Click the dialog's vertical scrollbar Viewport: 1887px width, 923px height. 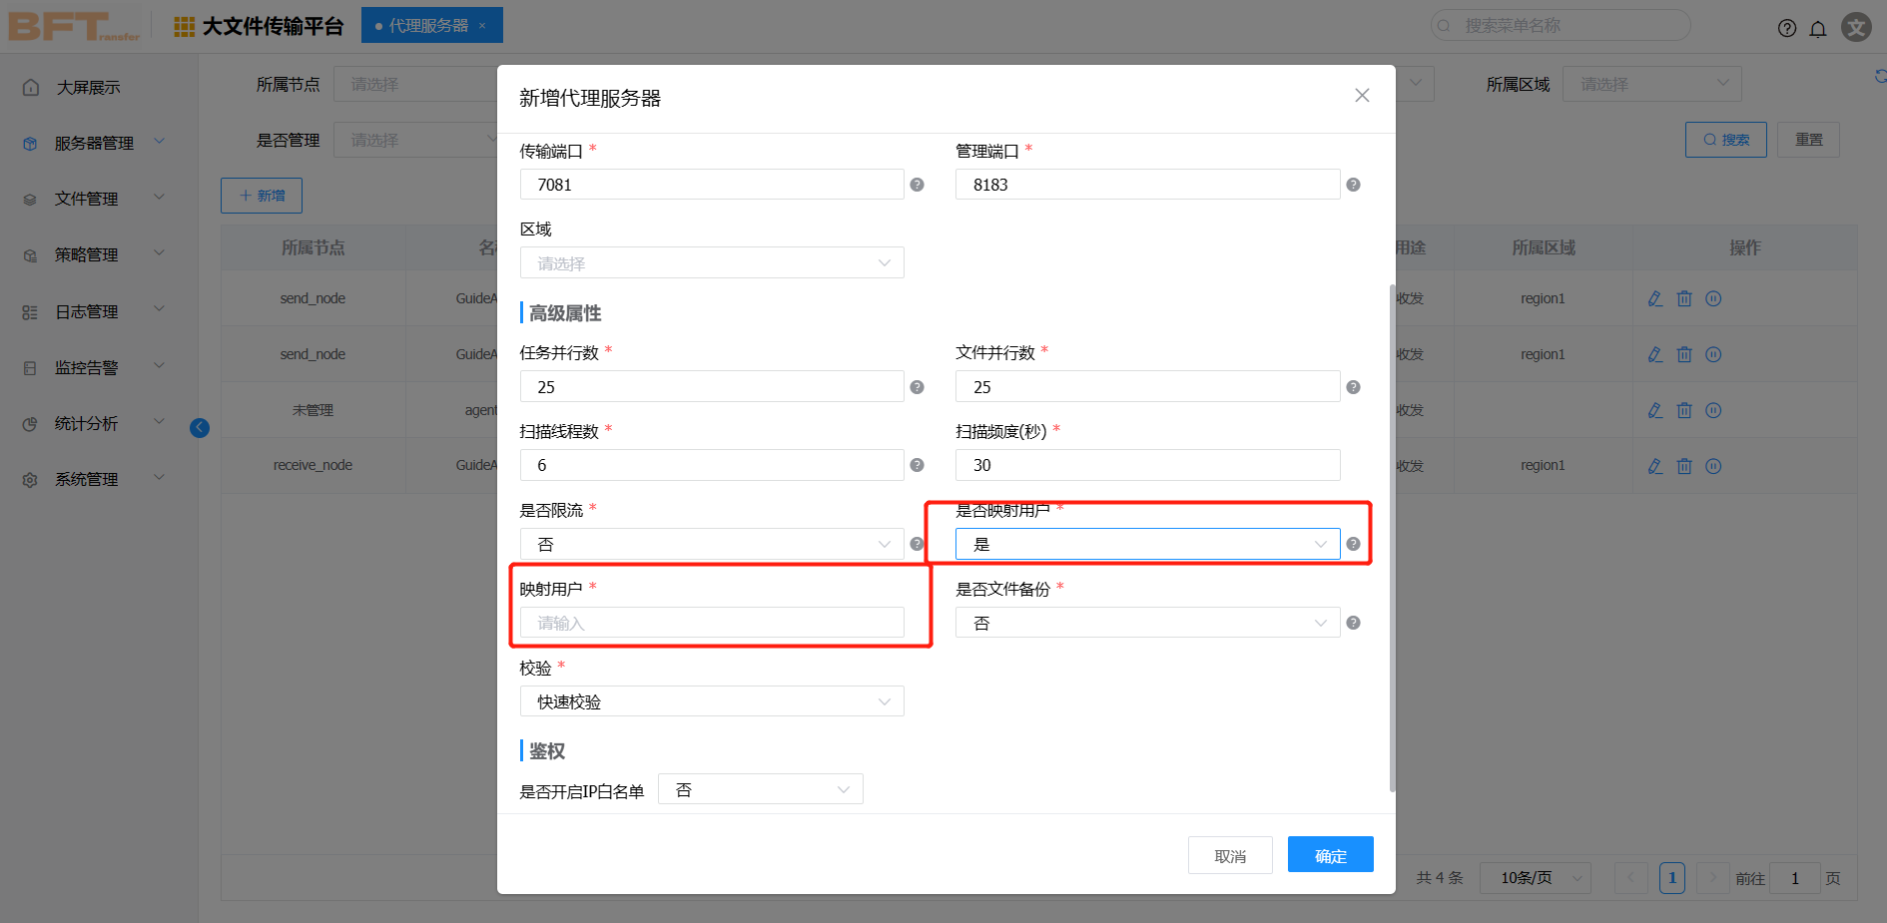point(1392,539)
